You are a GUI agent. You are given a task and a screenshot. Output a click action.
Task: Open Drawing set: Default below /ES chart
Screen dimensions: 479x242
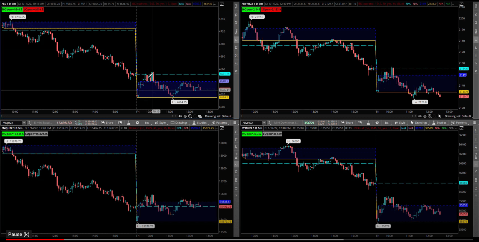coord(218,116)
